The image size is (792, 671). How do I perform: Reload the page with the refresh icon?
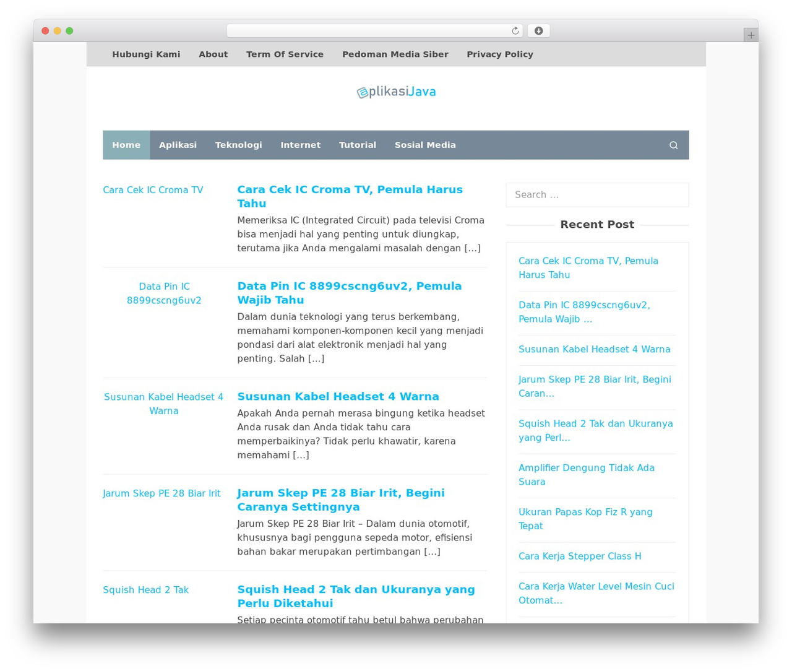pyautogui.click(x=515, y=31)
